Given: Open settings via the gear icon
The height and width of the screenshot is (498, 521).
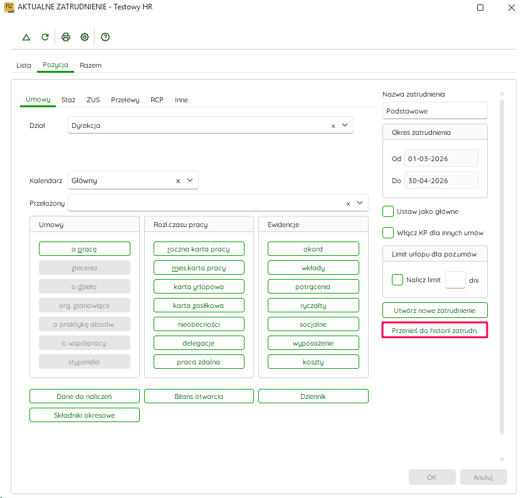Looking at the screenshot, I should (85, 37).
